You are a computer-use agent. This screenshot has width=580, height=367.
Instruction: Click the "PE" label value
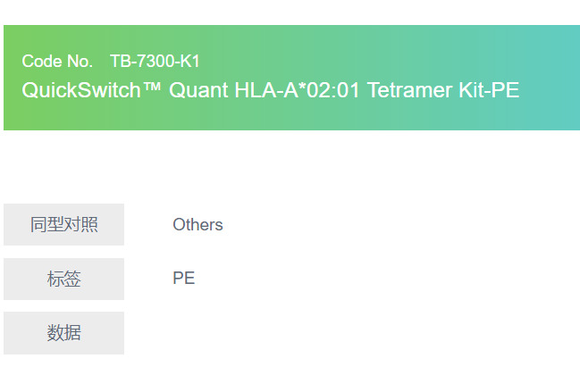point(184,279)
